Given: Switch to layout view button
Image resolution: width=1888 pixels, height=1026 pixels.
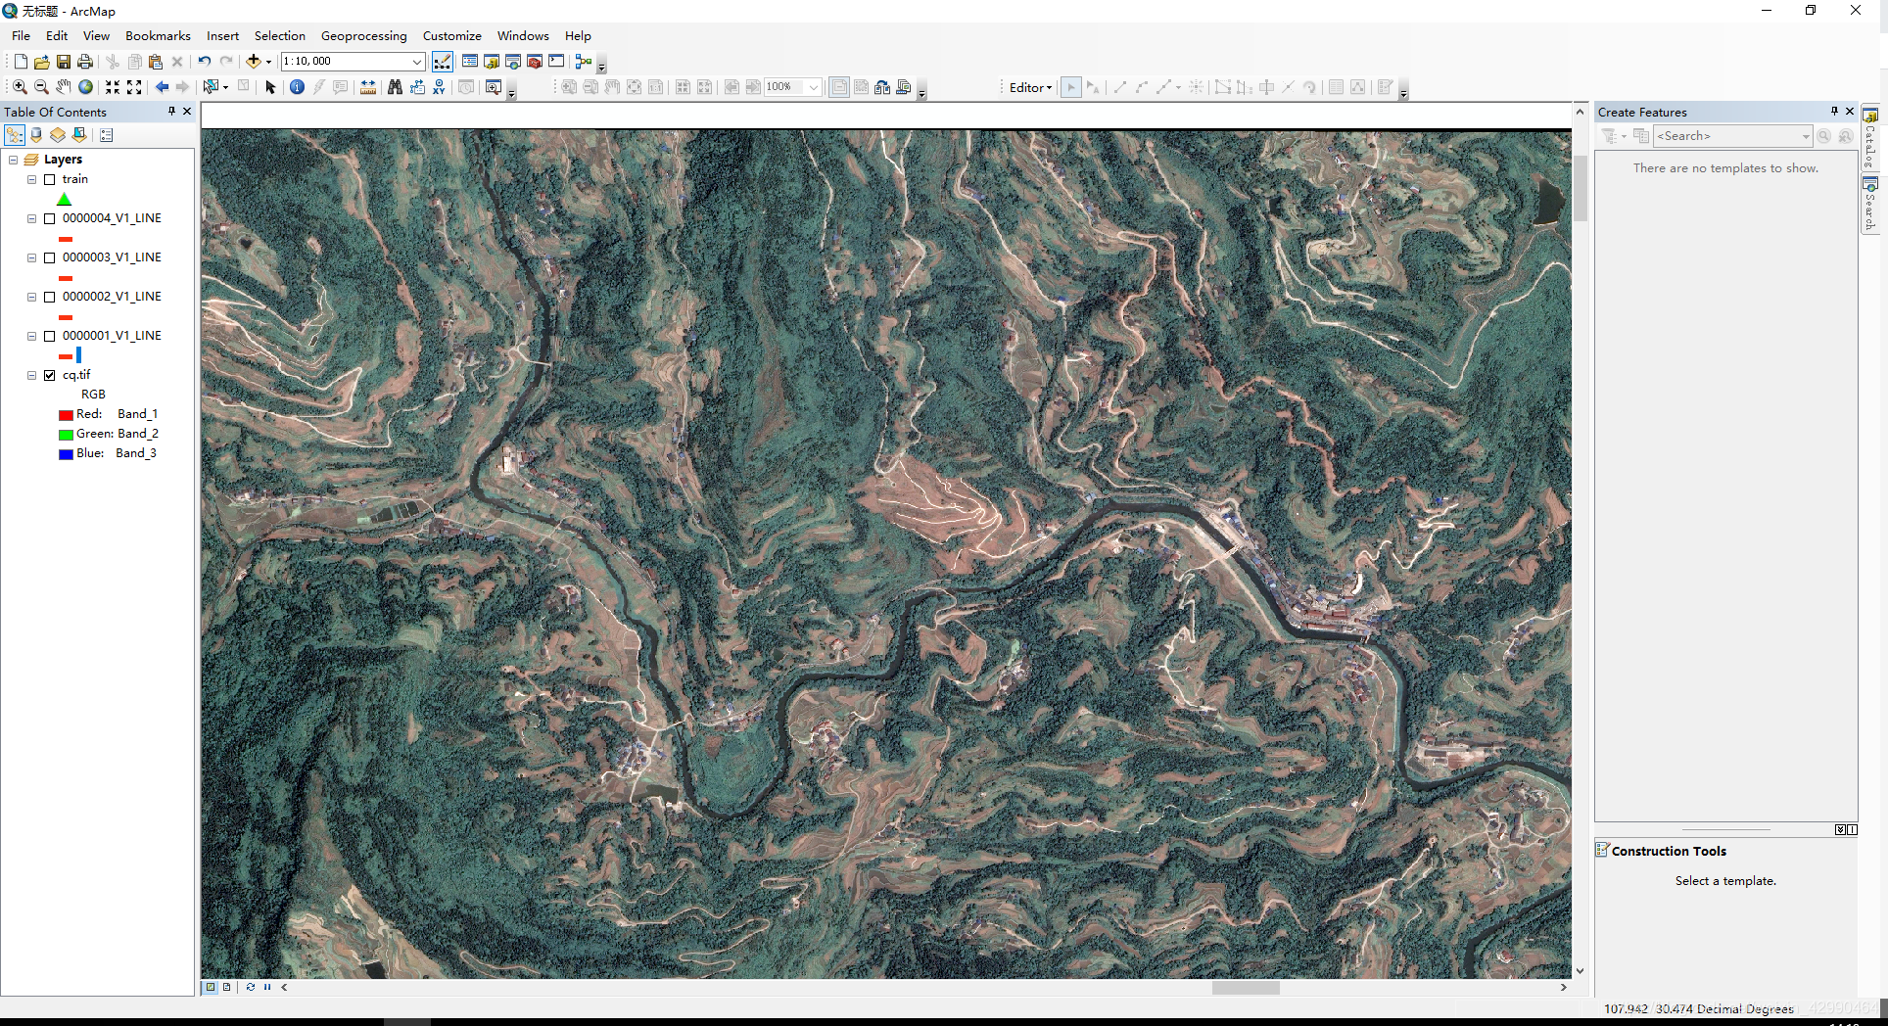Looking at the screenshot, I should coord(226,987).
